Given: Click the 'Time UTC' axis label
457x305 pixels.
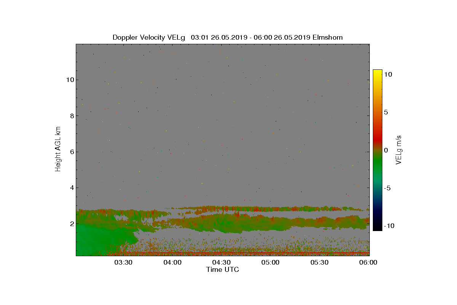Looking at the screenshot, I should [x=223, y=270].
